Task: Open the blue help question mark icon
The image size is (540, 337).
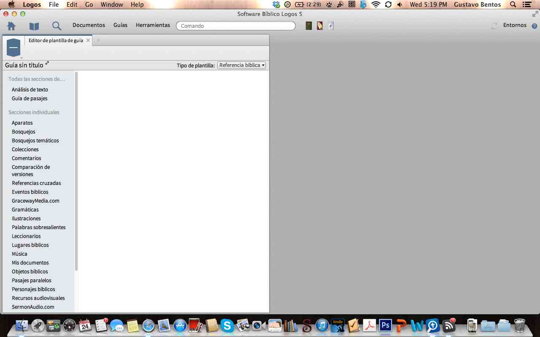Action: click(x=534, y=26)
